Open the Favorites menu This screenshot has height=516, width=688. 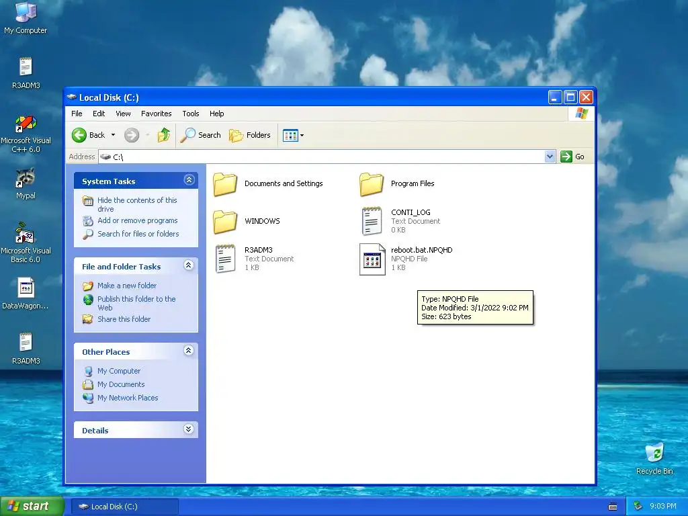pos(156,114)
